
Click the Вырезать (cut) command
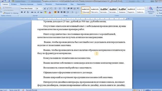tap(7, 8)
